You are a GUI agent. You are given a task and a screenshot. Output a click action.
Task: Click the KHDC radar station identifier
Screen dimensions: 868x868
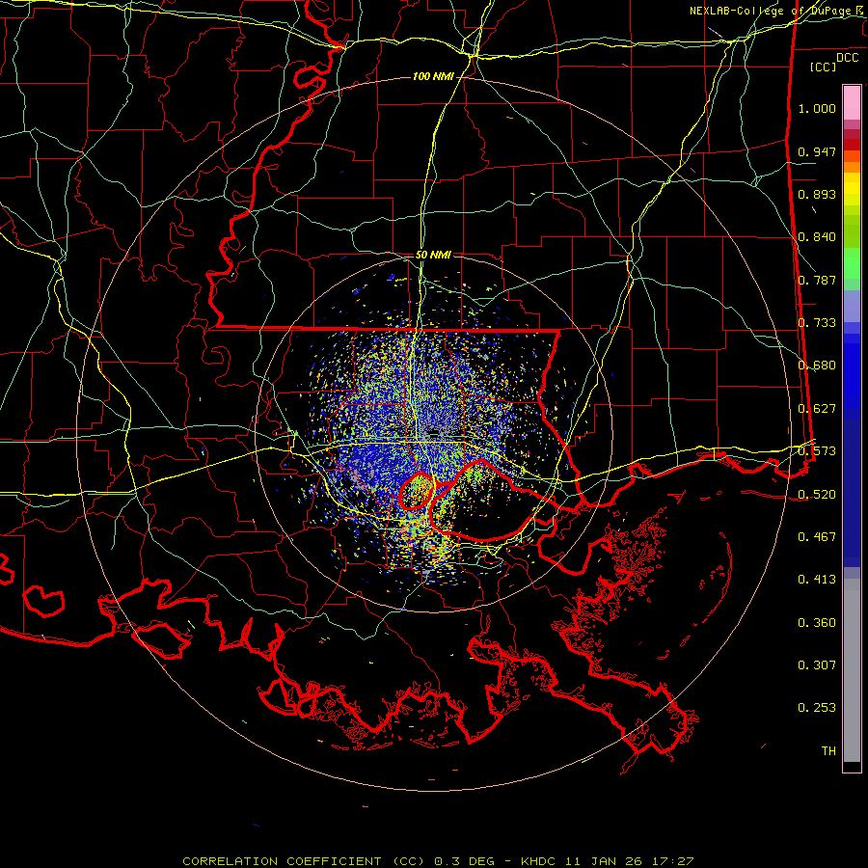point(540,861)
